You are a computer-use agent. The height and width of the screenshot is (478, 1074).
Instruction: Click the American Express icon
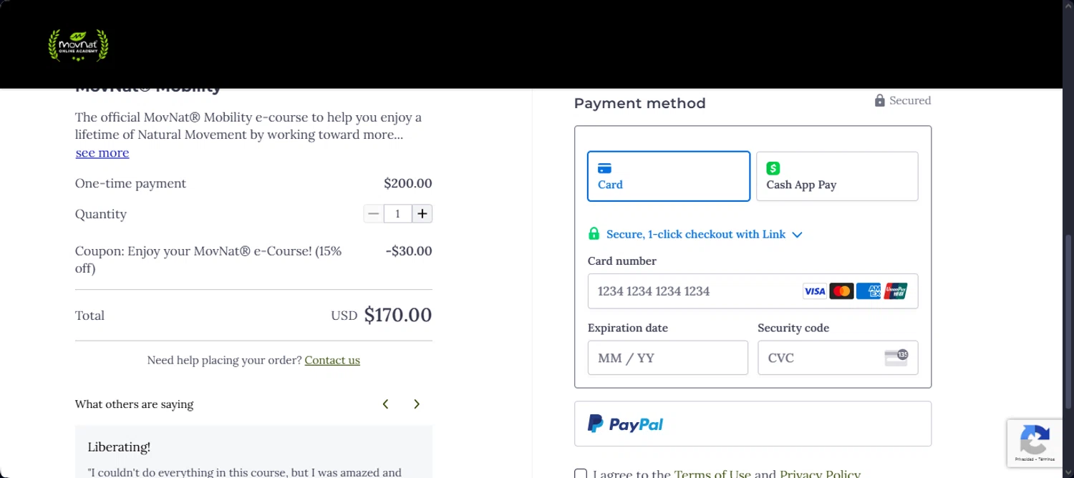(x=869, y=291)
